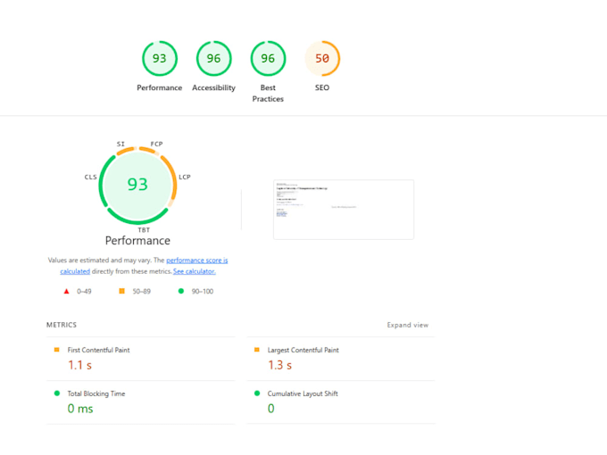The image size is (607, 455).
Task: Click the red triangle 0–49 legend icon
Action: [x=66, y=292]
